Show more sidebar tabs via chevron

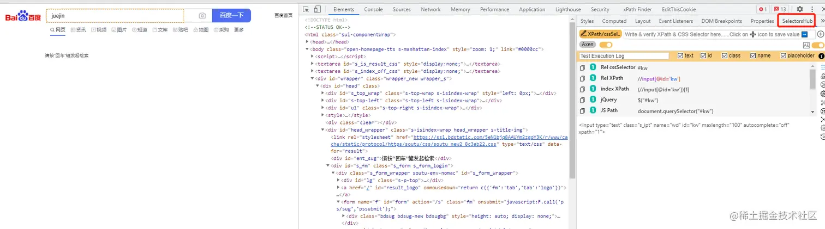pyautogui.click(x=822, y=21)
